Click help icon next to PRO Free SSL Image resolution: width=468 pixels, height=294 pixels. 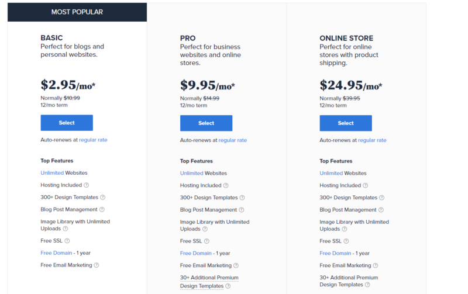pos(207,241)
